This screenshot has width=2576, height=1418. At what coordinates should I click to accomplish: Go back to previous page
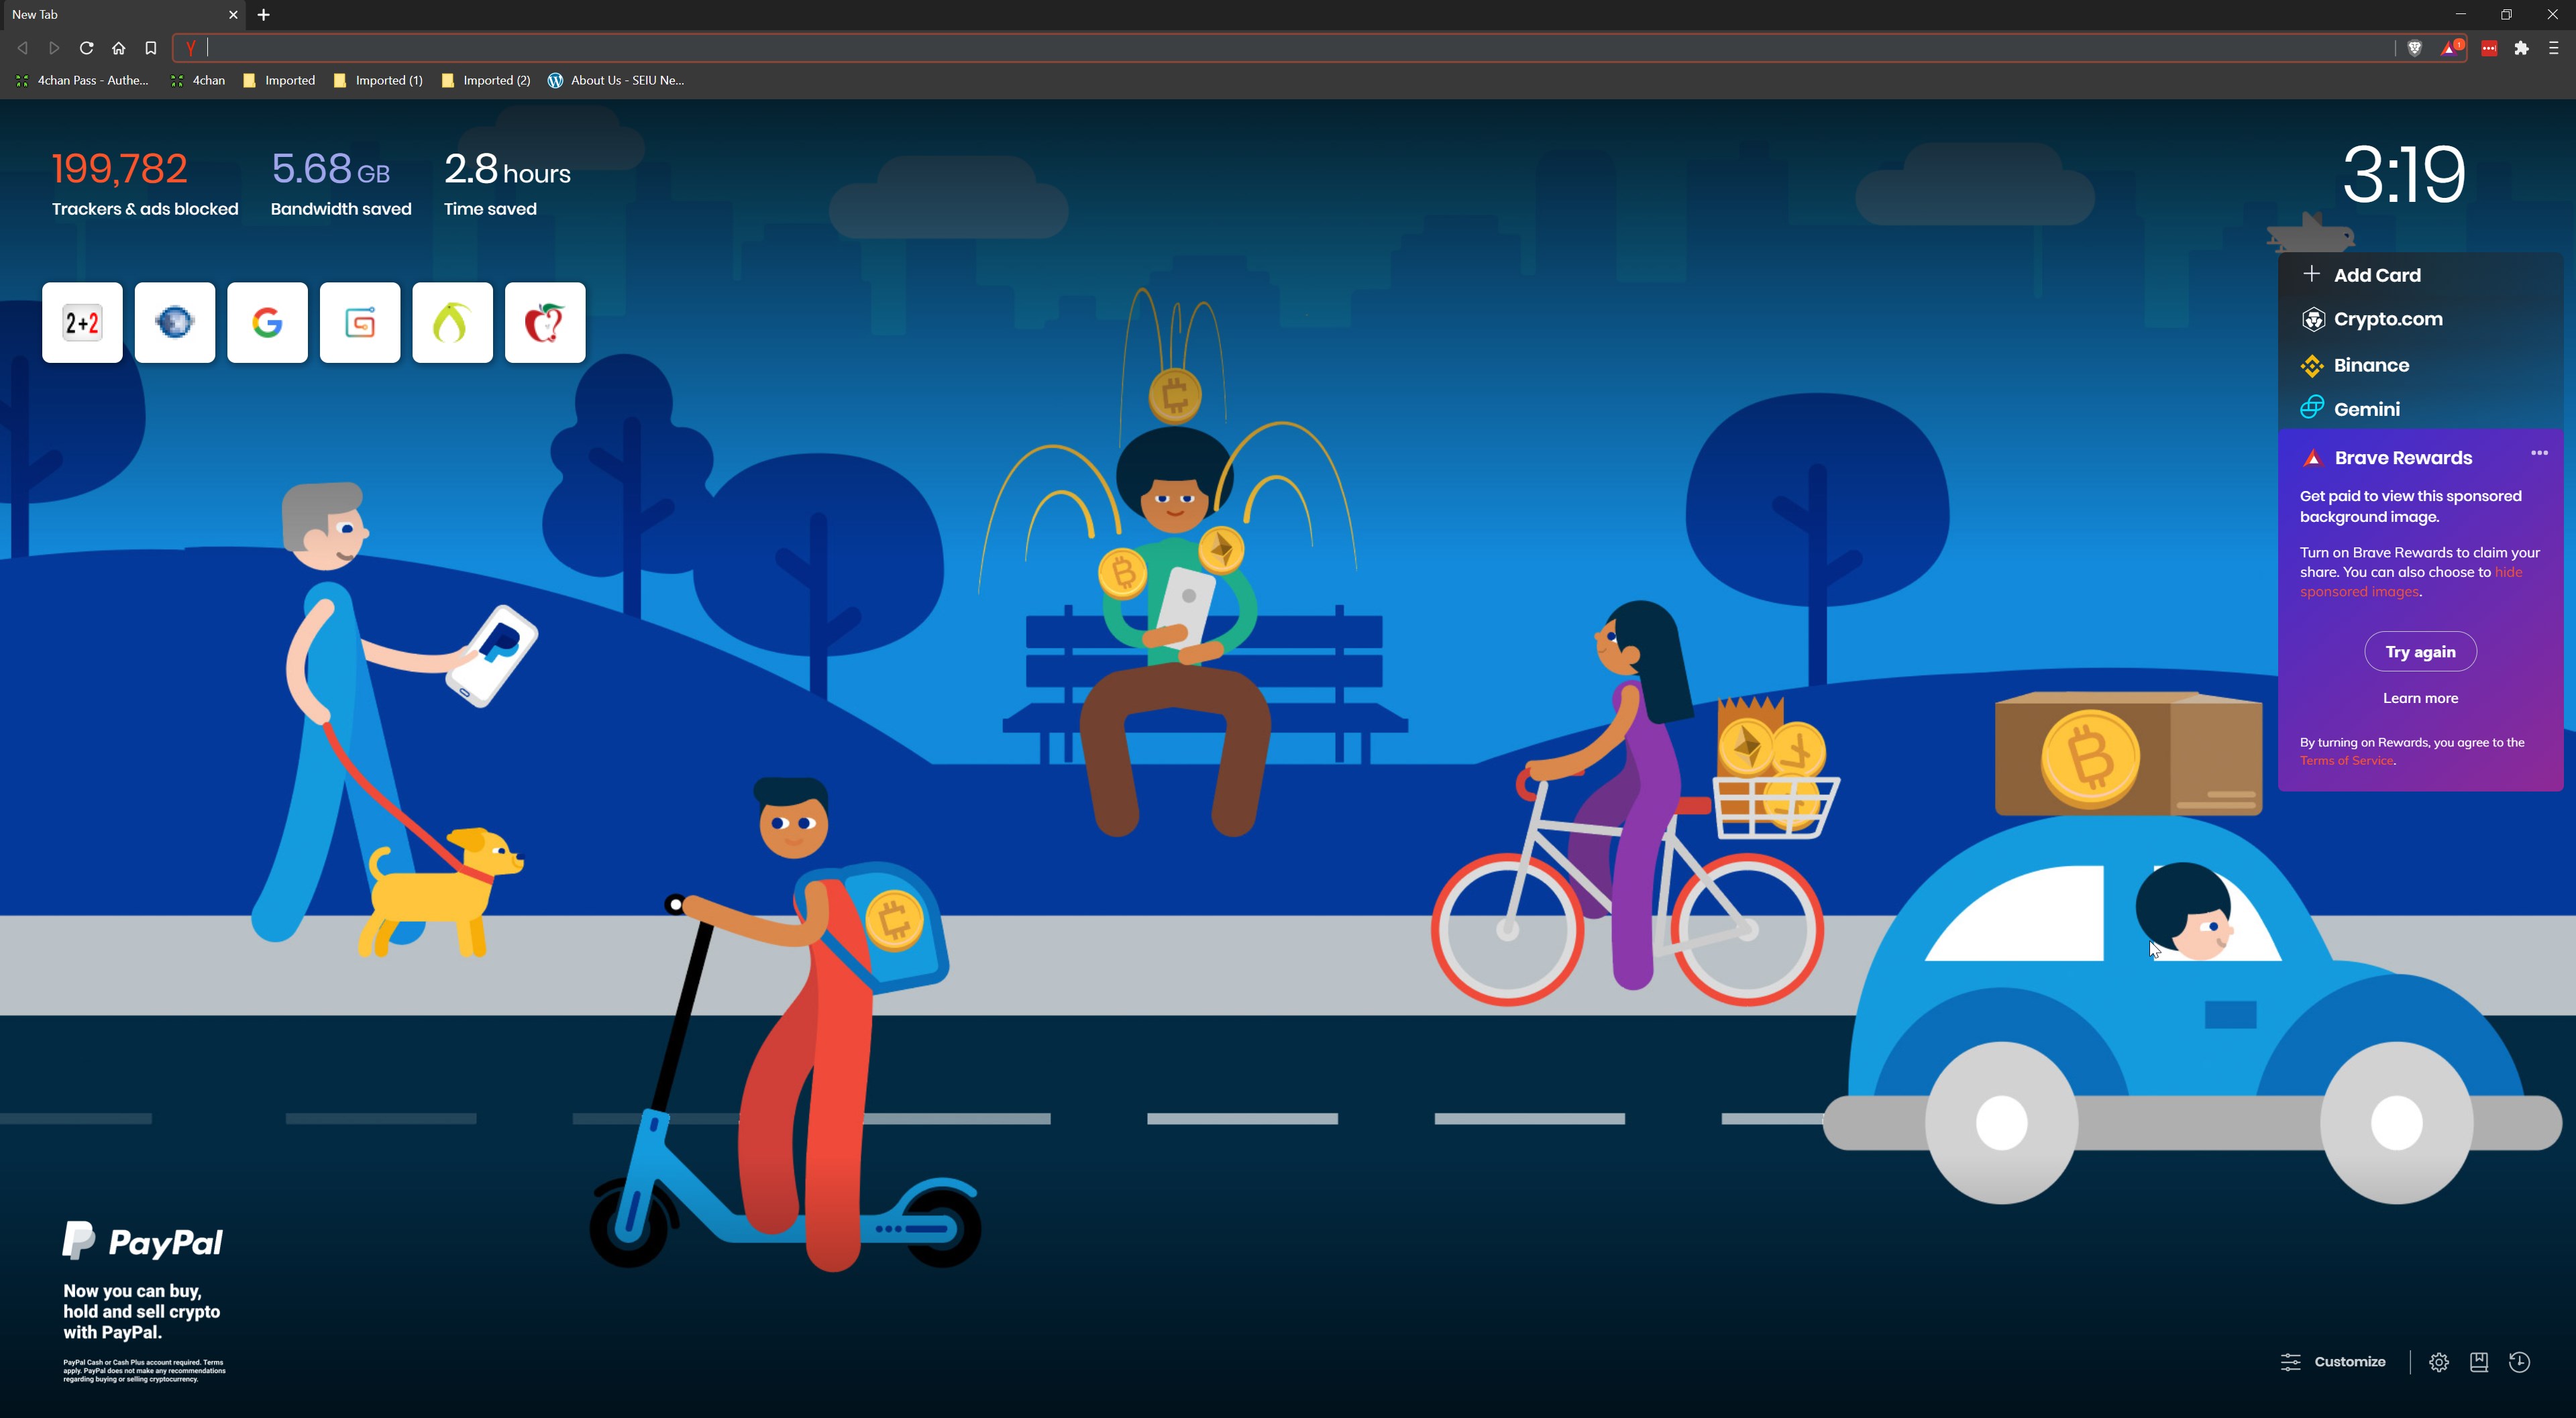[23, 48]
